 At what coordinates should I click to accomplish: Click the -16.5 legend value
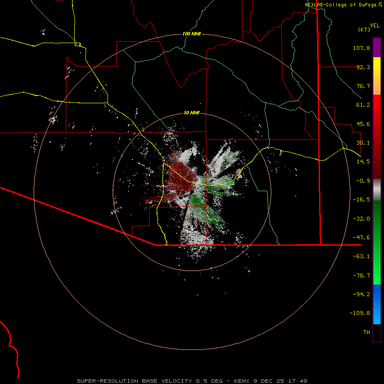pyautogui.click(x=361, y=200)
